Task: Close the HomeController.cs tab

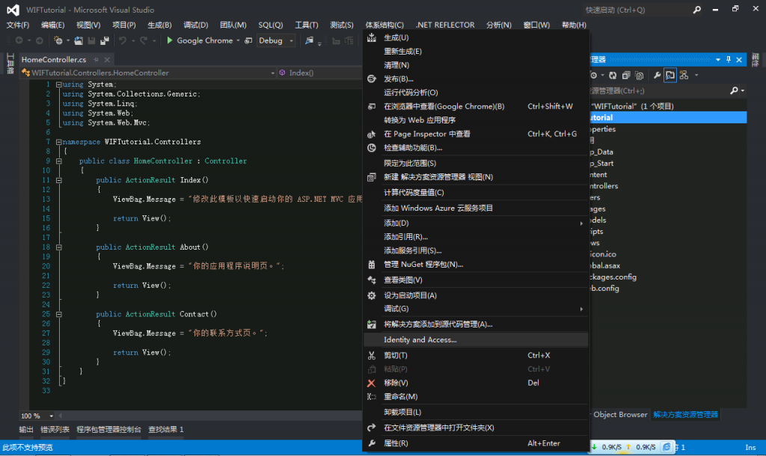Action: pos(107,60)
